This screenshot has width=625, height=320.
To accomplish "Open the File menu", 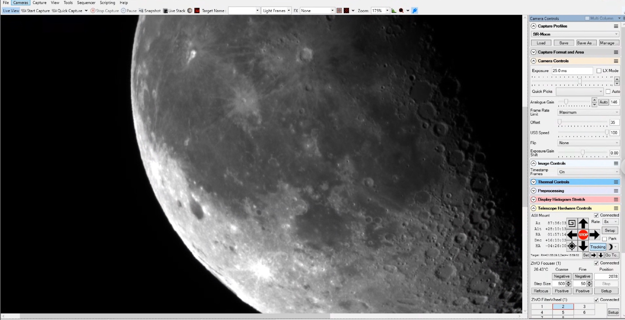I will pyautogui.click(x=6, y=3).
